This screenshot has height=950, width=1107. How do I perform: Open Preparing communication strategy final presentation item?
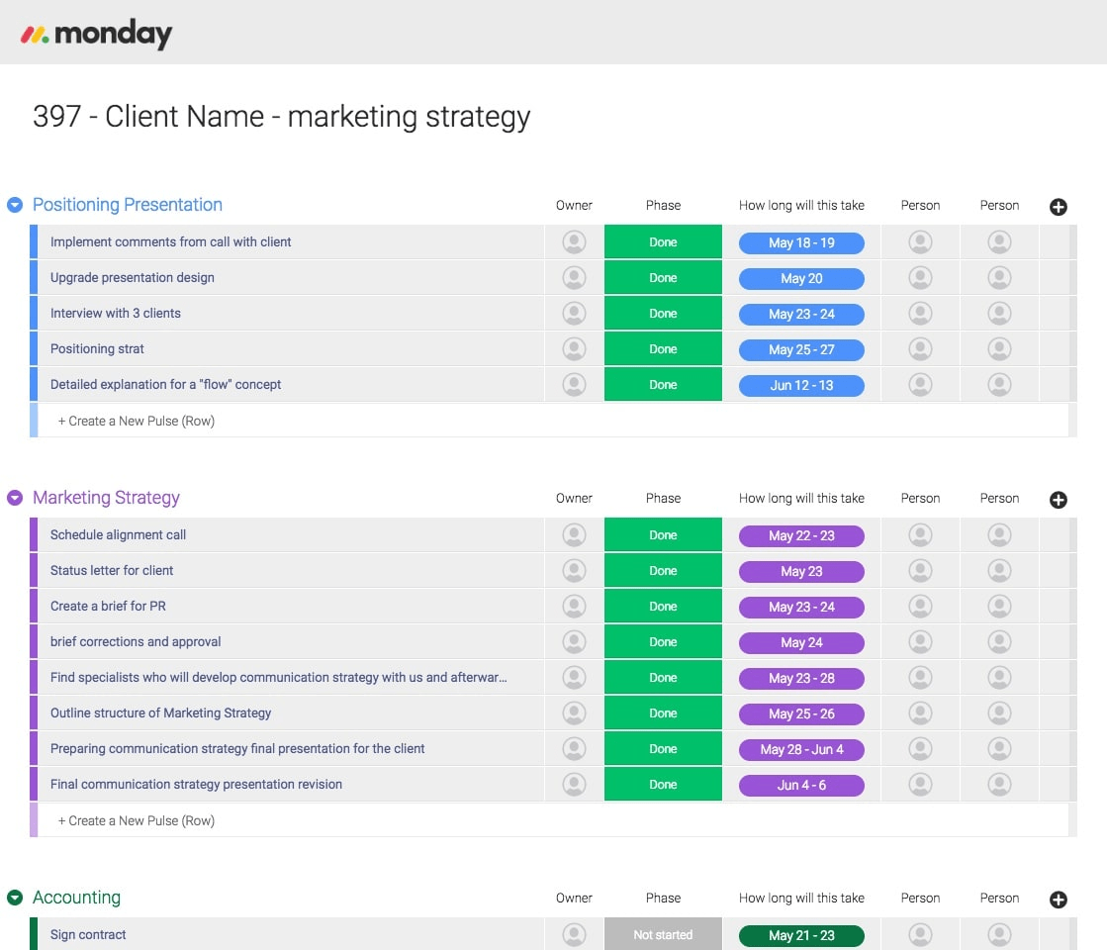tap(237, 749)
